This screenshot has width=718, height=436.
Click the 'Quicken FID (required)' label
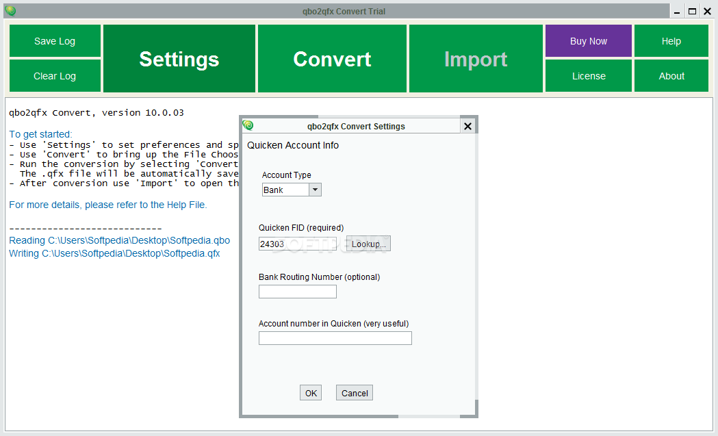(301, 228)
